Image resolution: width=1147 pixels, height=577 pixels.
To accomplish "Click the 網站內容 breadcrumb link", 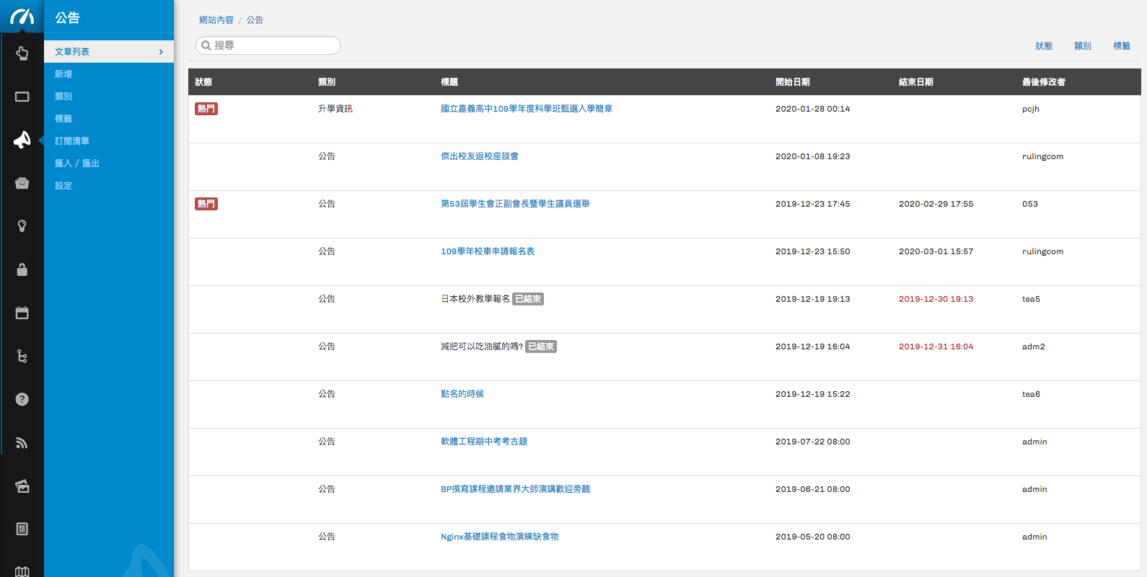I will [x=216, y=20].
